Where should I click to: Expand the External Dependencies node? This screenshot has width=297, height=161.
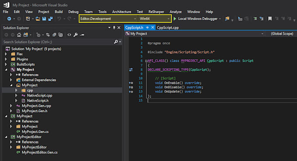click(11, 80)
